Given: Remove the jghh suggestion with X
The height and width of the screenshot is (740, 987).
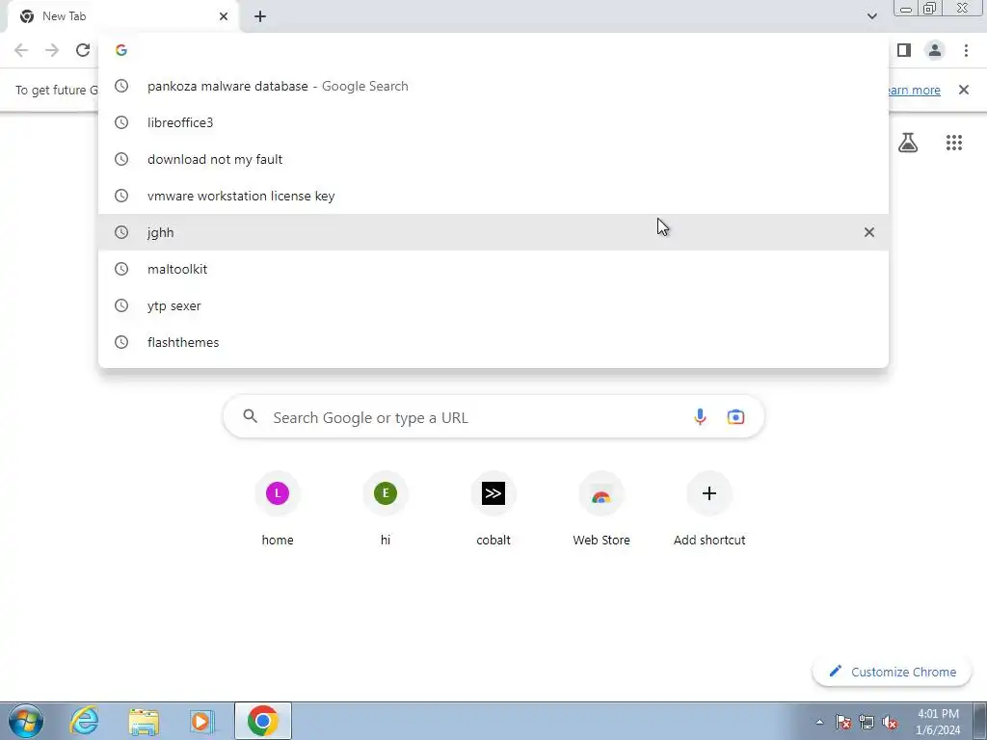Looking at the screenshot, I should tap(869, 232).
